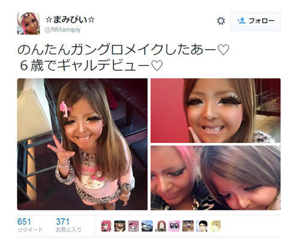Screen dimensions: 299x241
Task: Open the brown photo avatar user
Action: pyautogui.click(x=188, y=226)
